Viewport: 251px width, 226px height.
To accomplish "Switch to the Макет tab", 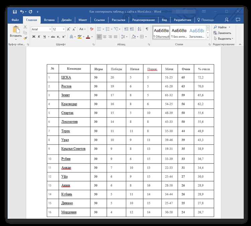I will [x=83, y=20].
